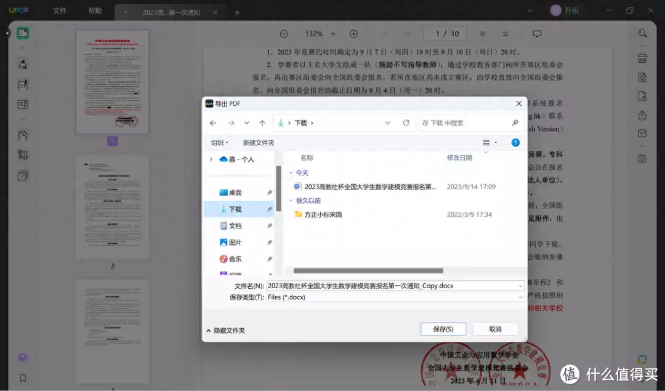
Task: Go up one folder level with the up arrow
Action: point(262,123)
